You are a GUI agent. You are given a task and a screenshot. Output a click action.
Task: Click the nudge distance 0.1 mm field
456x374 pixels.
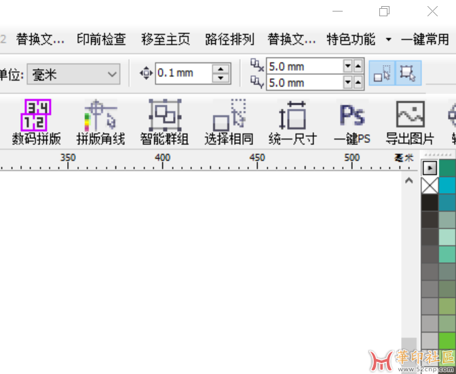(184, 73)
